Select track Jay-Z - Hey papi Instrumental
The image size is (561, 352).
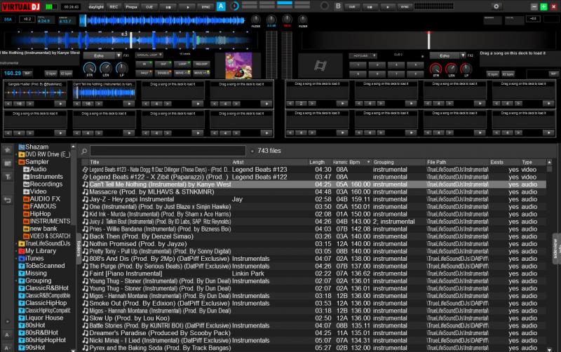point(313,199)
